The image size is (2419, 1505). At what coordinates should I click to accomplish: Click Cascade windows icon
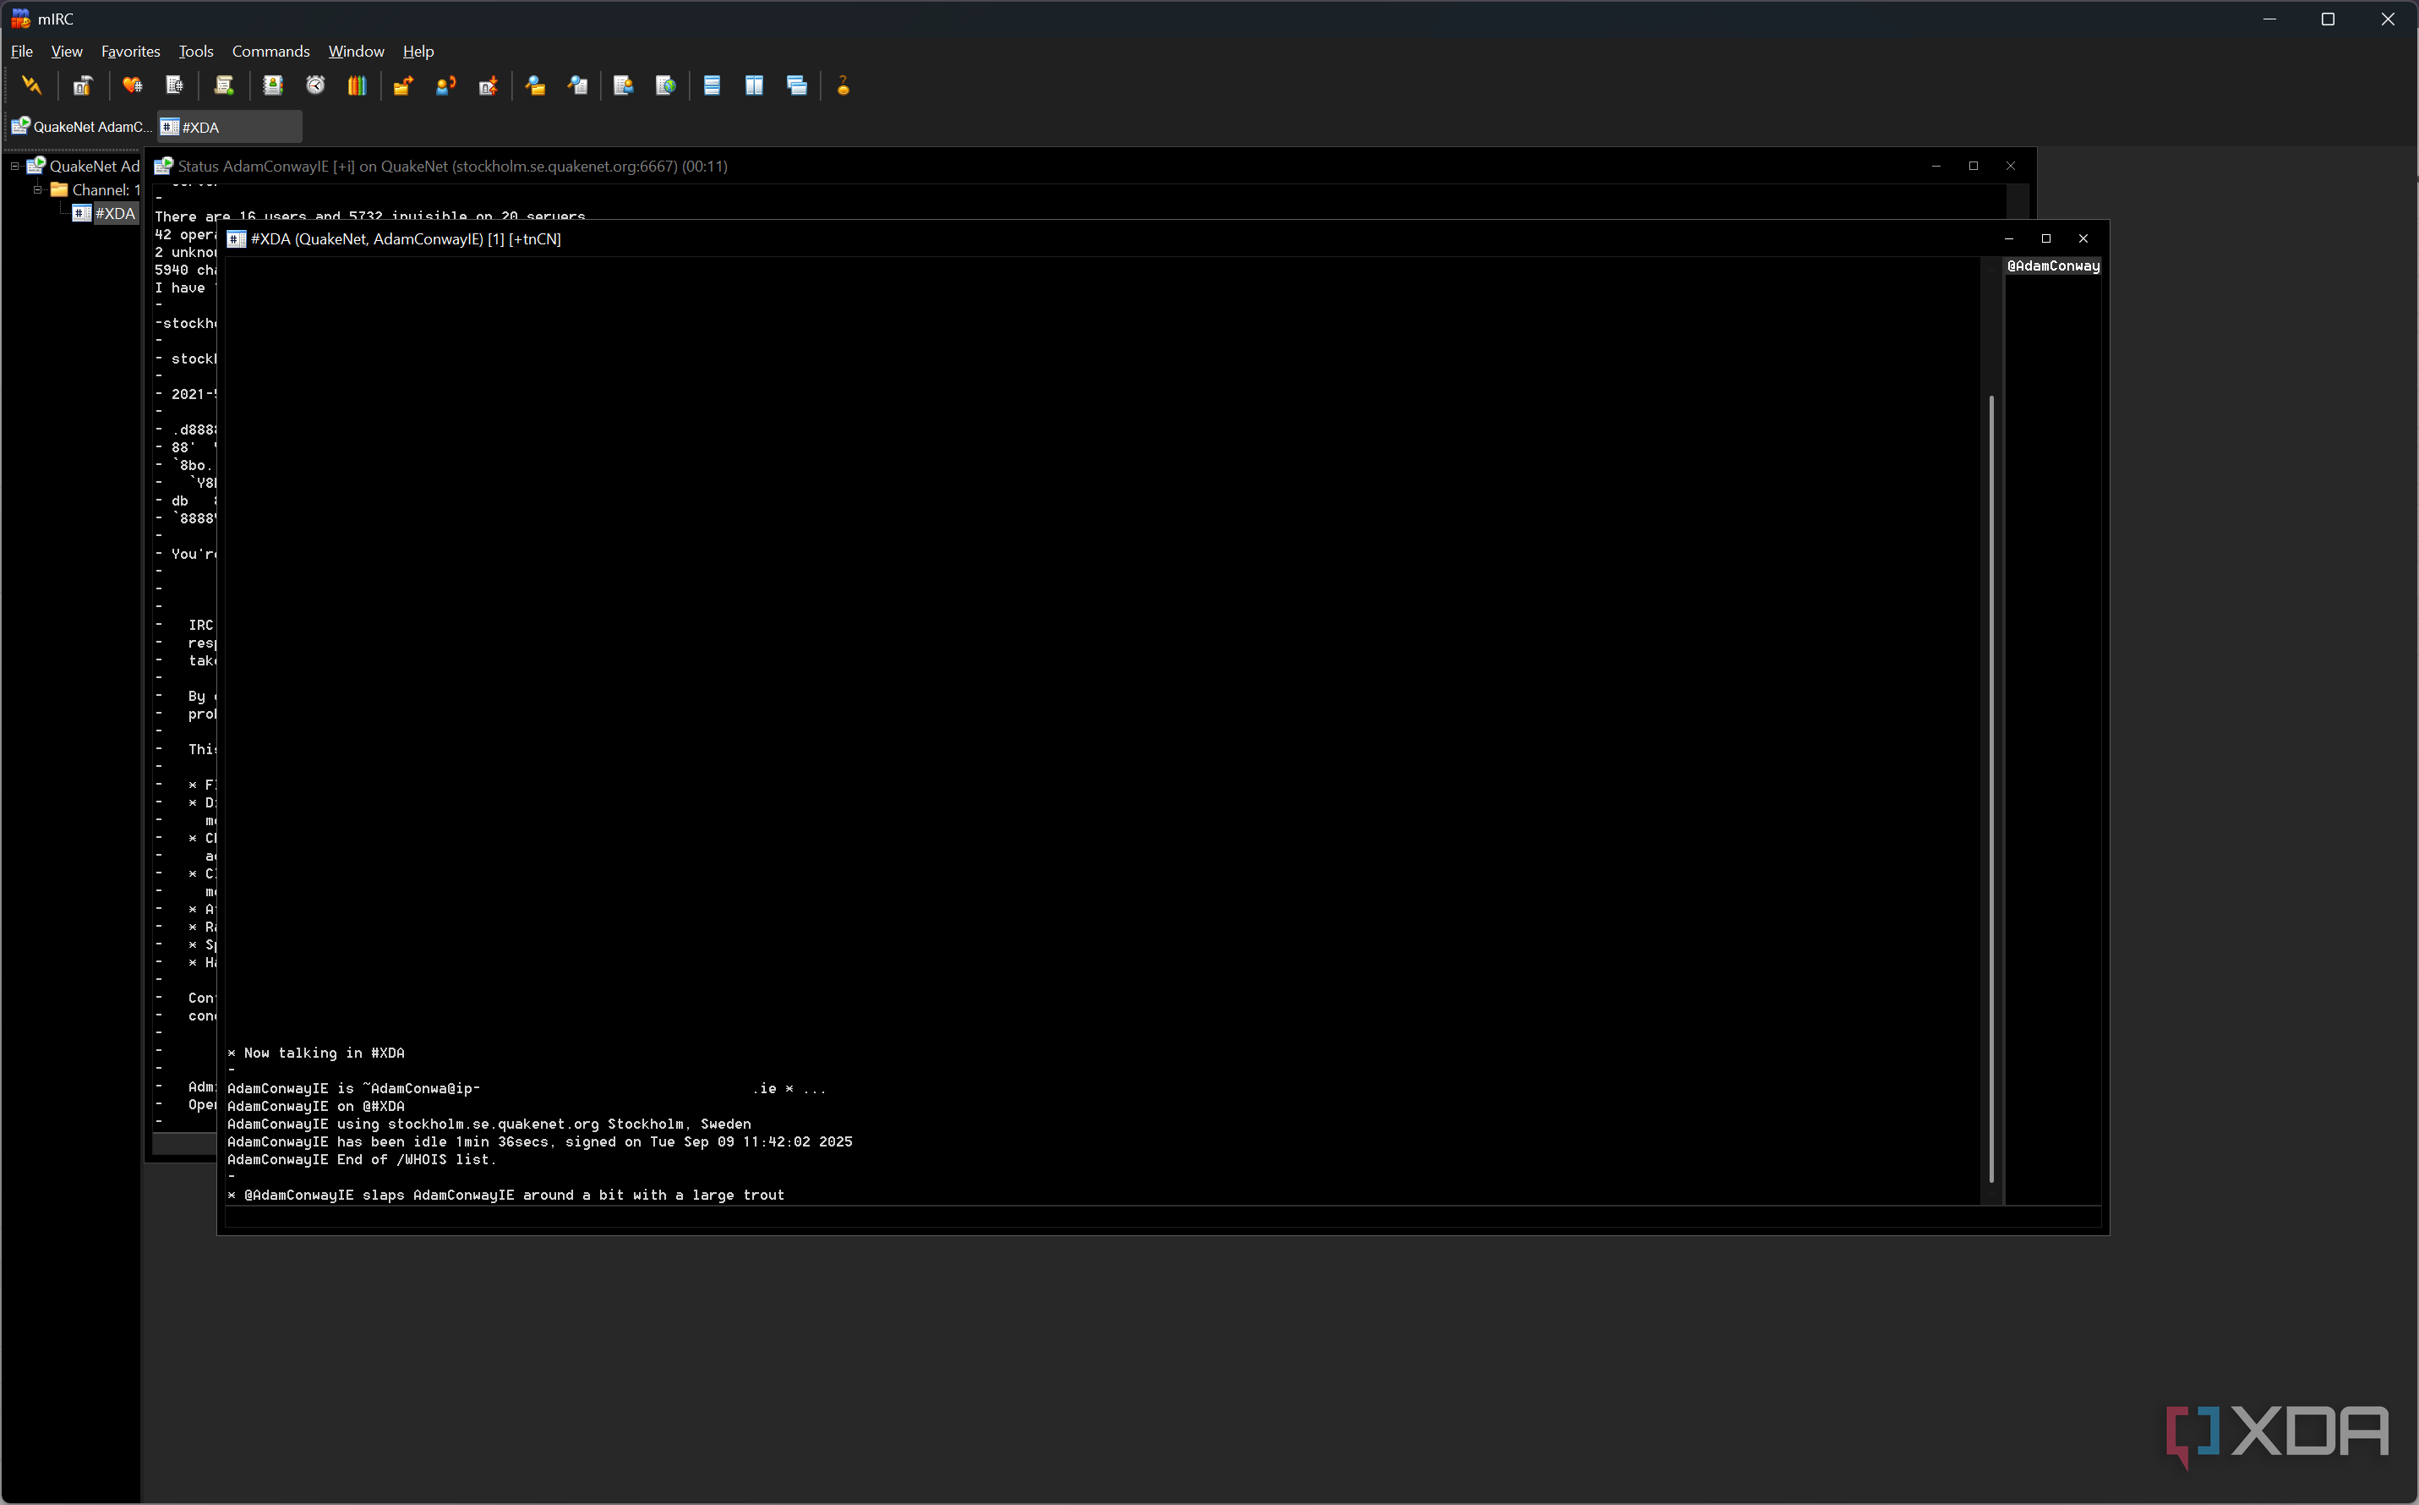click(797, 85)
